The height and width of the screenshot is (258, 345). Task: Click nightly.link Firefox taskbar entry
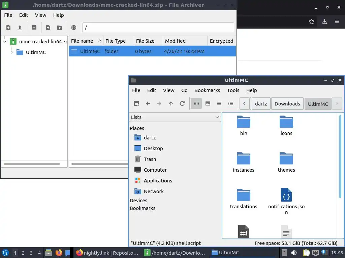[107, 253]
